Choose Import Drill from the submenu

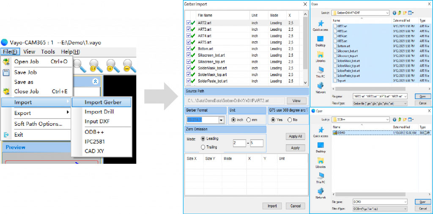(x=99, y=112)
